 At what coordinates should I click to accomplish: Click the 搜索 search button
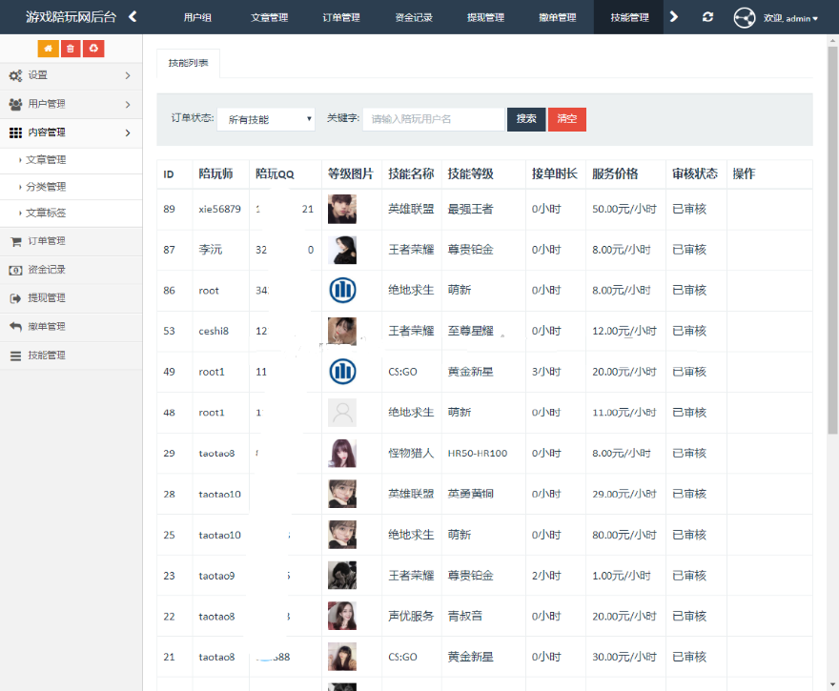coord(526,119)
